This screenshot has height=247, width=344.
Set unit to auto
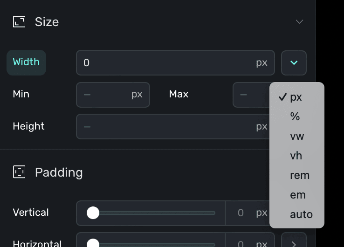[301, 214]
